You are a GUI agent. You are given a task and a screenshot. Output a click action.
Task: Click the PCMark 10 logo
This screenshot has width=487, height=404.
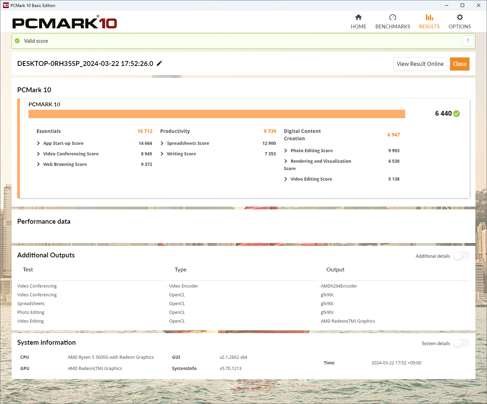pyautogui.click(x=65, y=22)
